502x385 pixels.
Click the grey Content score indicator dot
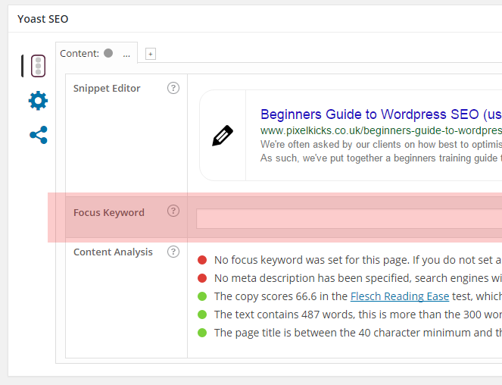click(x=108, y=53)
